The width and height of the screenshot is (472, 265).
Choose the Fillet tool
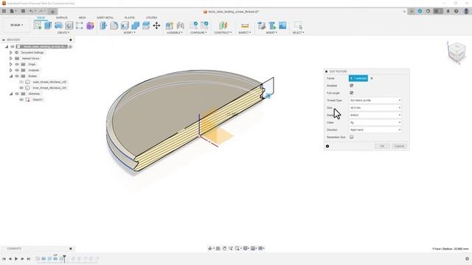tap(114, 26)
